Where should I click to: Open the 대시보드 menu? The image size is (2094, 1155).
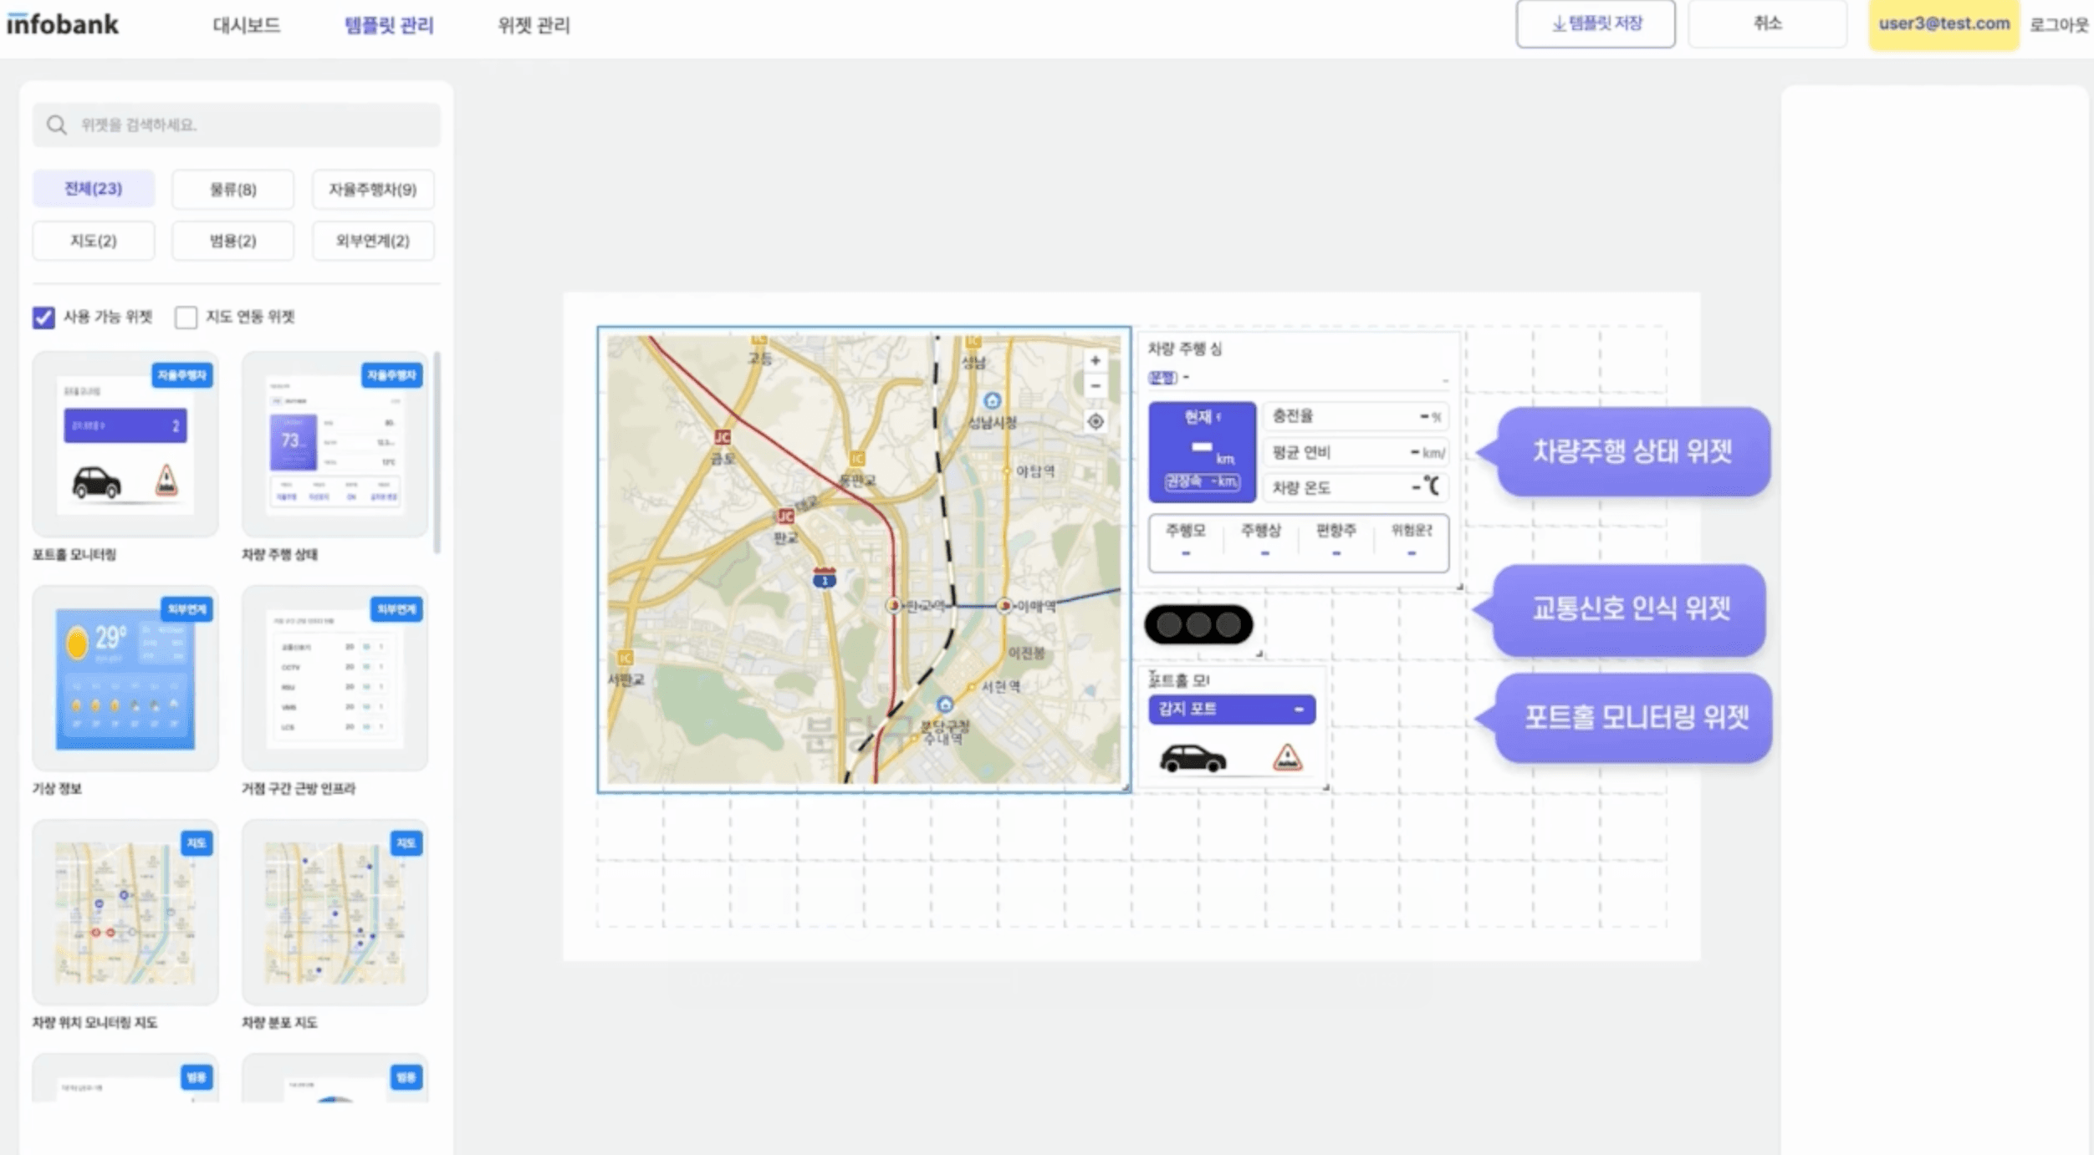[246, 25]
